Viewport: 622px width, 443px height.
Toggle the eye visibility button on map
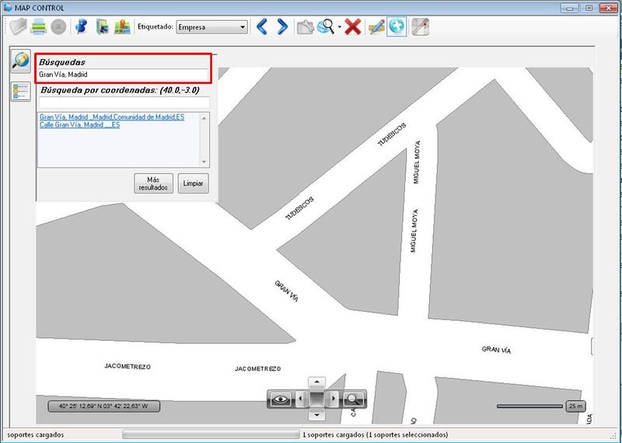tap(281, 399)
